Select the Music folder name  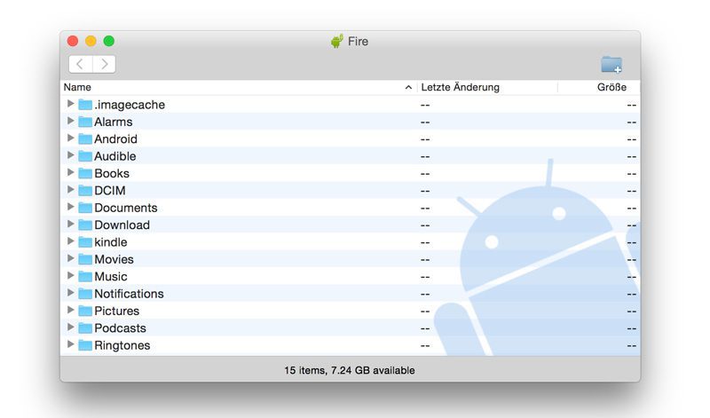point(111,277)
